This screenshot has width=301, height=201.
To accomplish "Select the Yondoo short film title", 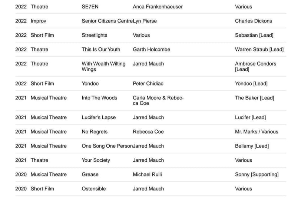I will (90, 84).
